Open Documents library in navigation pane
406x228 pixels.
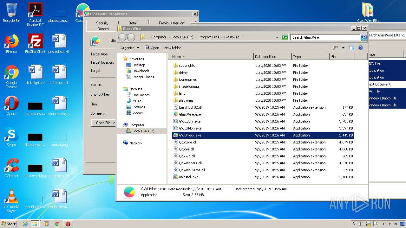pyautogui.click(x=141, y=95)
